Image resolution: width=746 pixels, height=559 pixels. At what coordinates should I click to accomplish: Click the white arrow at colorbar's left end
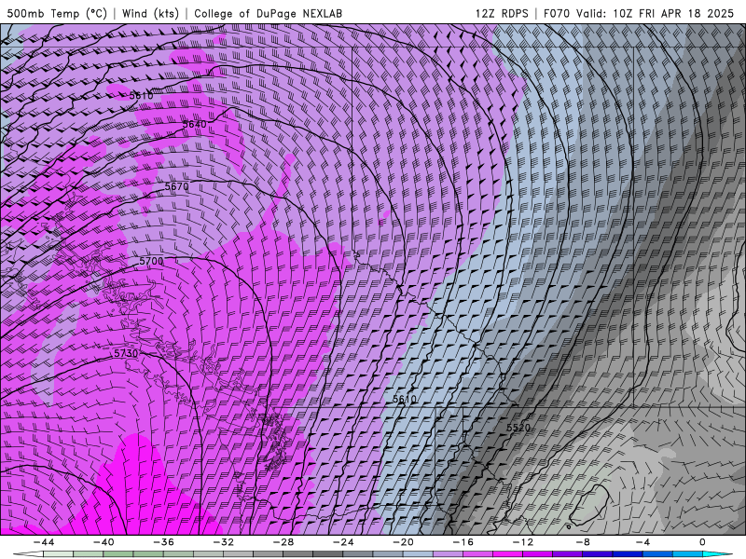pyautogui.click(x=28, y=554)
